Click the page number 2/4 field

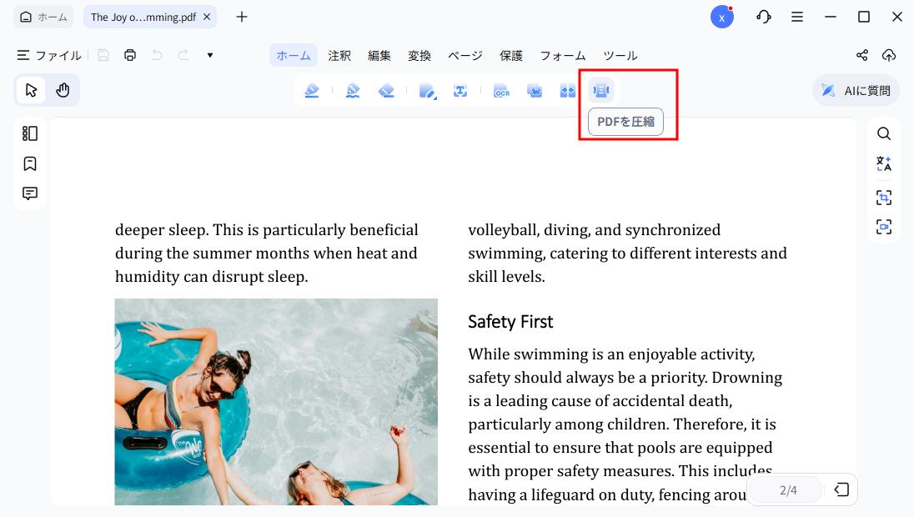tap(788, 490)
